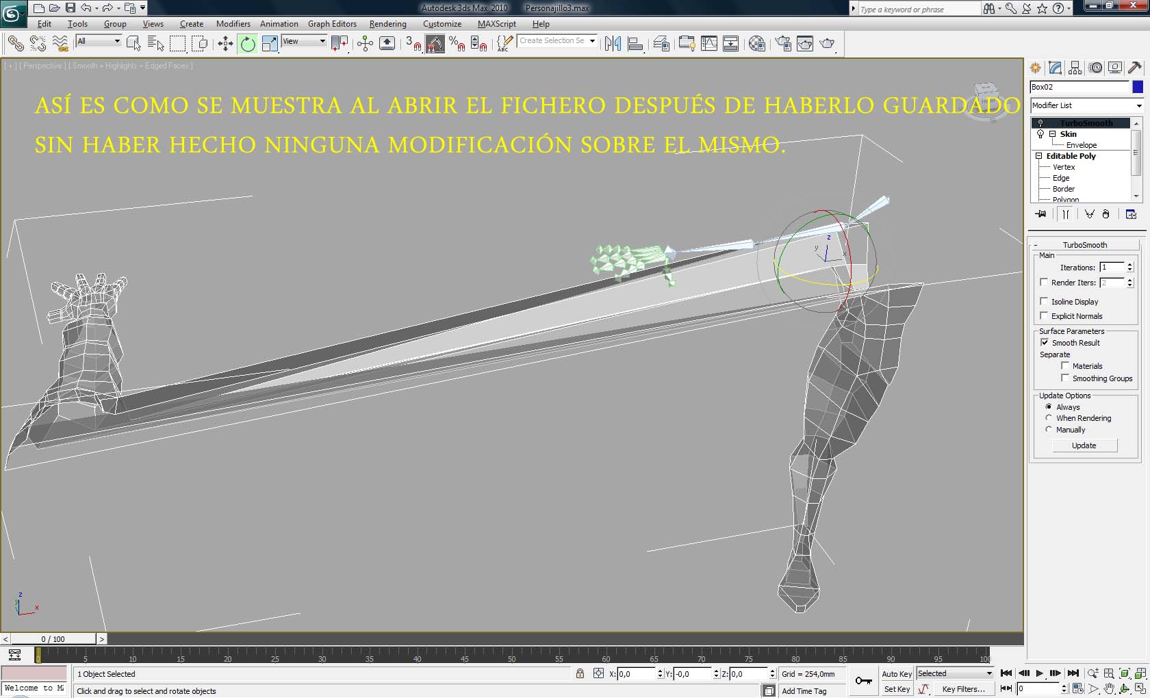The image size is (1150, 698).
Task: Open the Animation menu
Action: (x=279, y=24)
